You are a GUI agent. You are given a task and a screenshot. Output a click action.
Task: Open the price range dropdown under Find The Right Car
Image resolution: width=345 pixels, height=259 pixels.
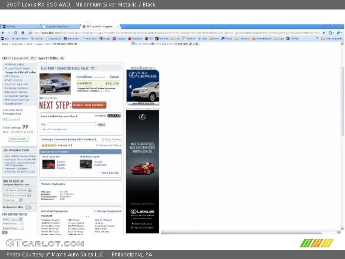(x=17, y=190)
